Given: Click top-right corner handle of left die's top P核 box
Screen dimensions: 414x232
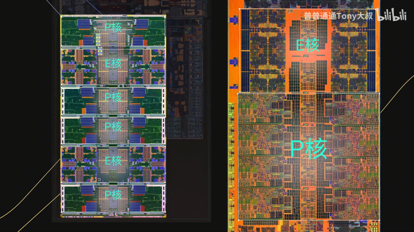Looking at the screenshot, I should click(165, 16).
